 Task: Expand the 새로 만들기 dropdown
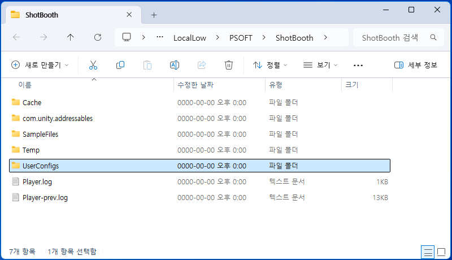[40, 65]
